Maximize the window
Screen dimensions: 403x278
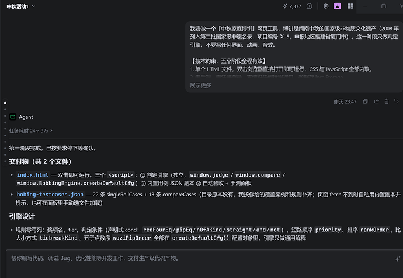click(x=384, y=6)
